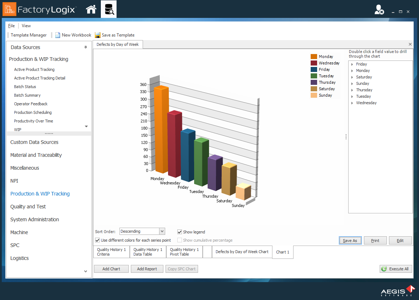Open the File menu
The width and height of the screenshot is (419, 300).
coord(11,26)
